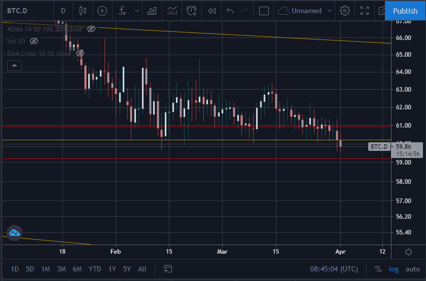Open chart settings gear
The width and height of the screenshot is (426, 281).
(x=345, y=11)
